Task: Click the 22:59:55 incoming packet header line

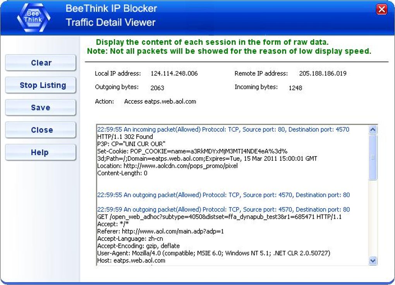Action: click(x=223, y=130)
